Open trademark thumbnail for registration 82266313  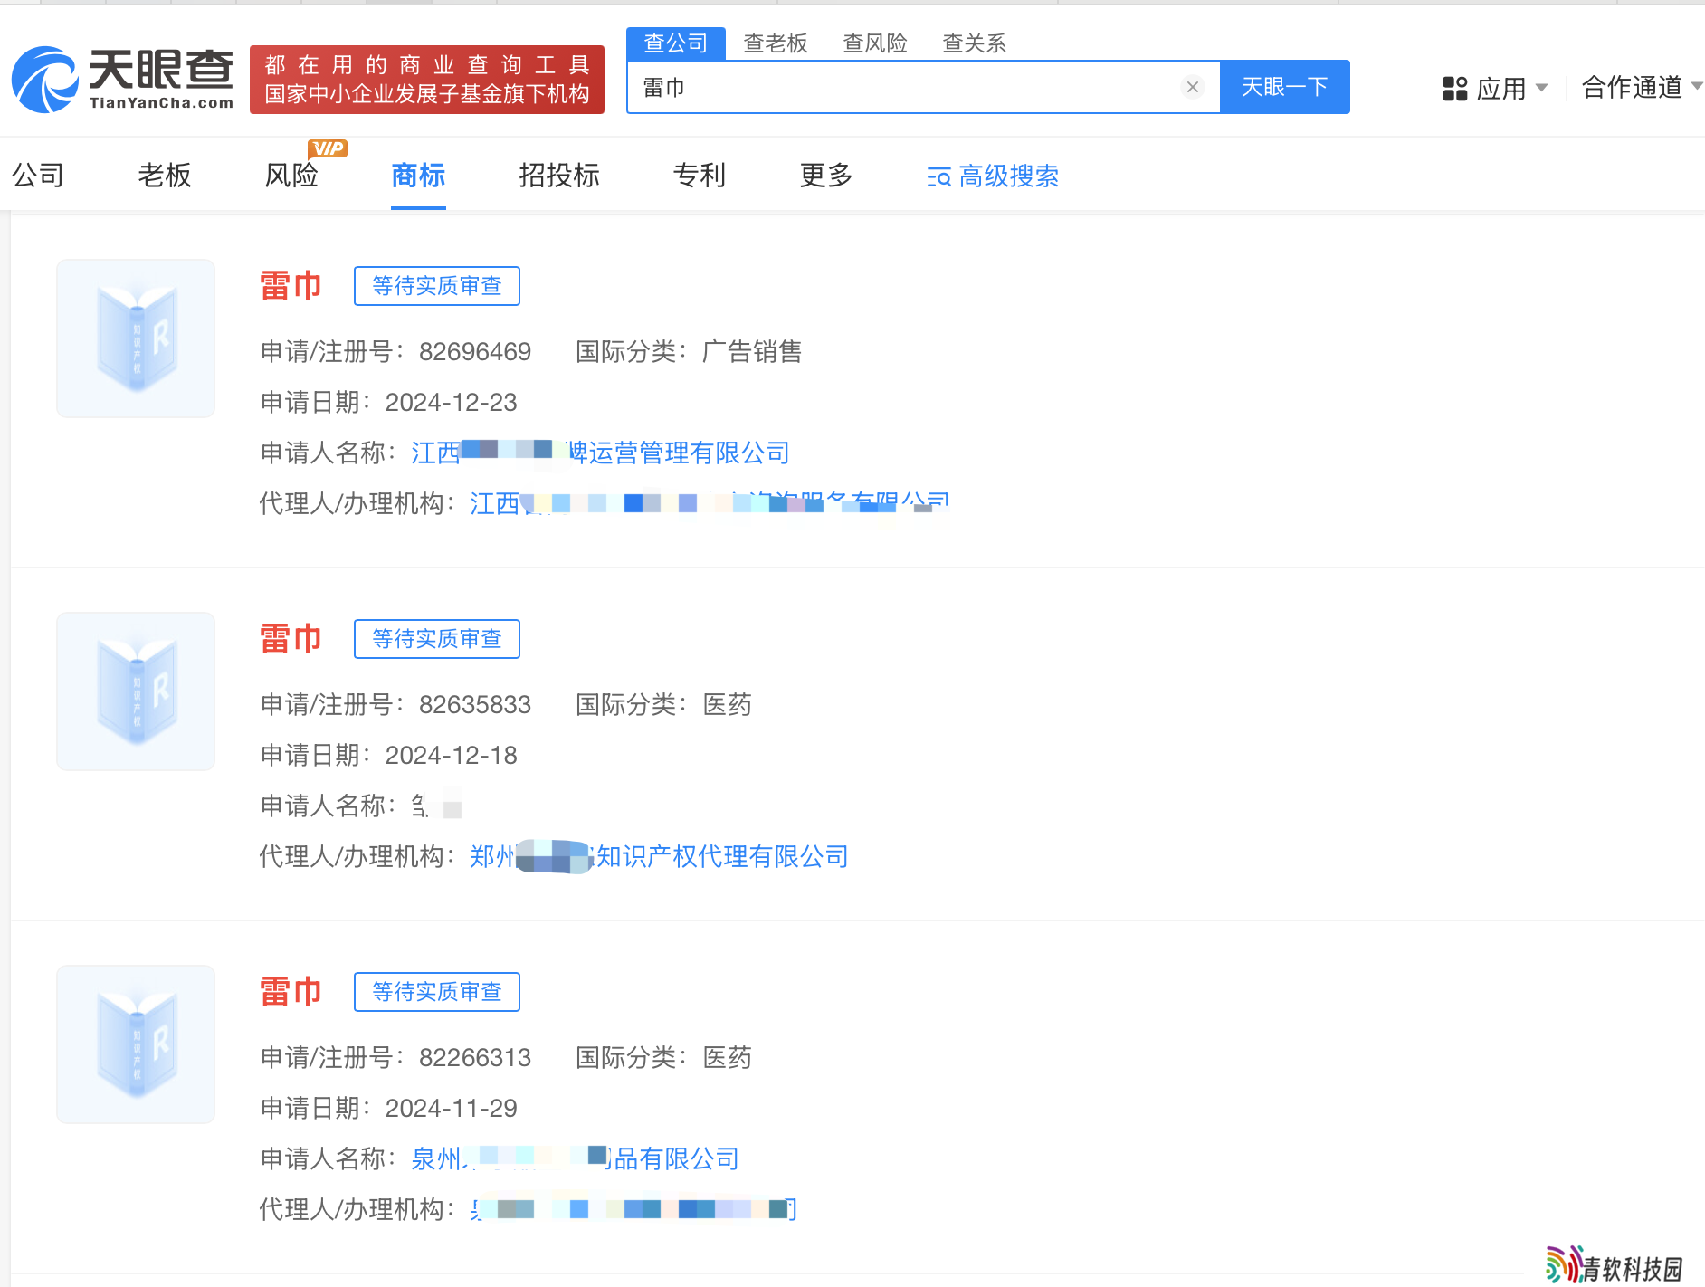(x=136, y=1044)
